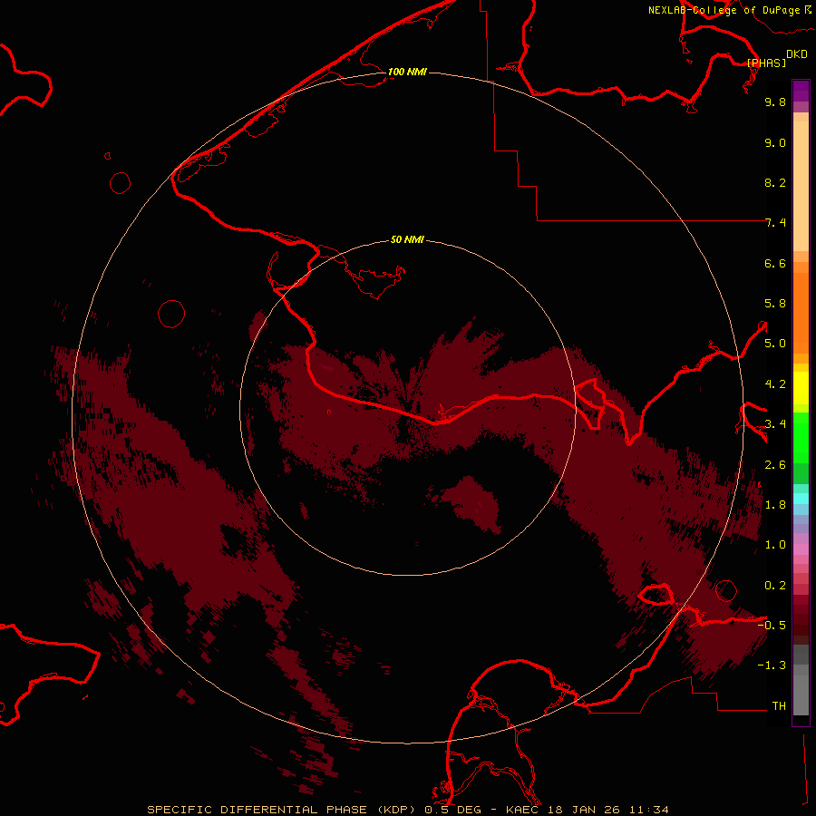Select the 9.8 value on the color scale

[x=775, y=102]
